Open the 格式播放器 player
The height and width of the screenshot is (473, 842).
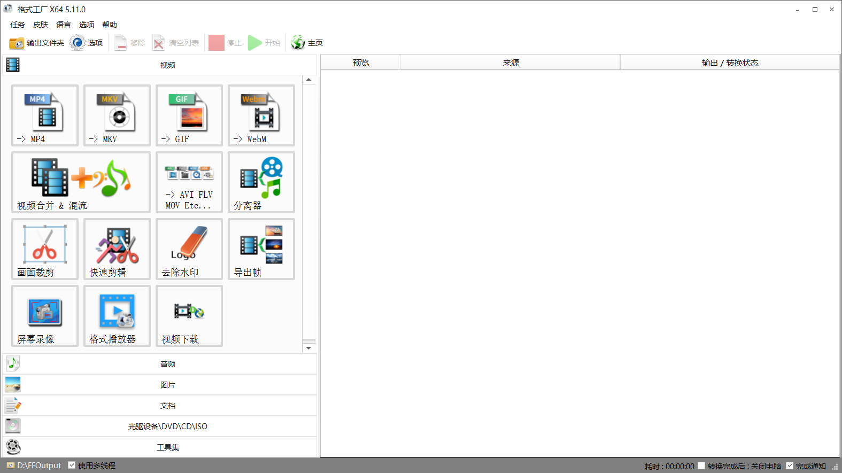pyautogui.click(x=117, y=316)
